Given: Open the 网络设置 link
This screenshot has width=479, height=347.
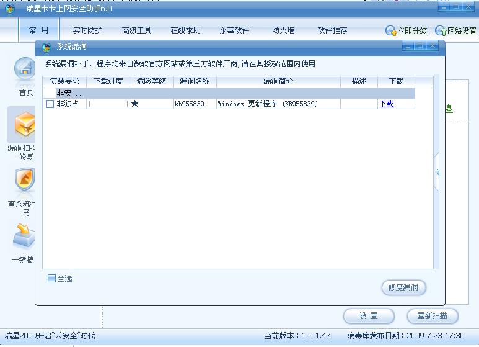Looking at the screenshot, I should [462, 31].
